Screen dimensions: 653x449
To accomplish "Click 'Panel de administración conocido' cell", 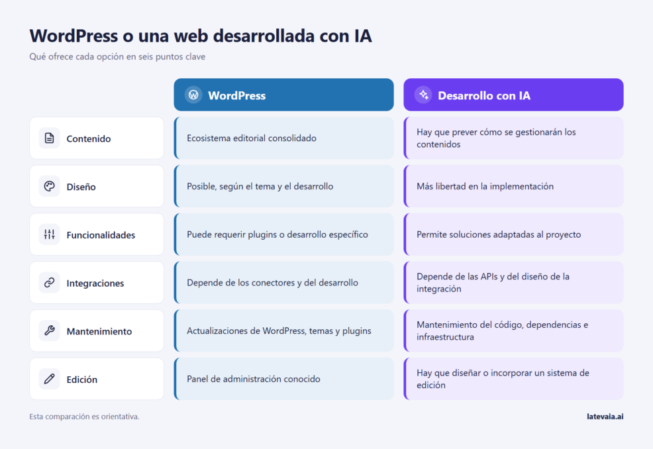I will point(283,379).
